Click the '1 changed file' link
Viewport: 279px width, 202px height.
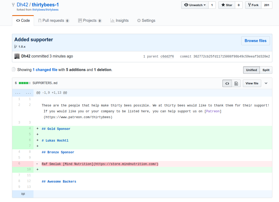click(x=45, y=70)
